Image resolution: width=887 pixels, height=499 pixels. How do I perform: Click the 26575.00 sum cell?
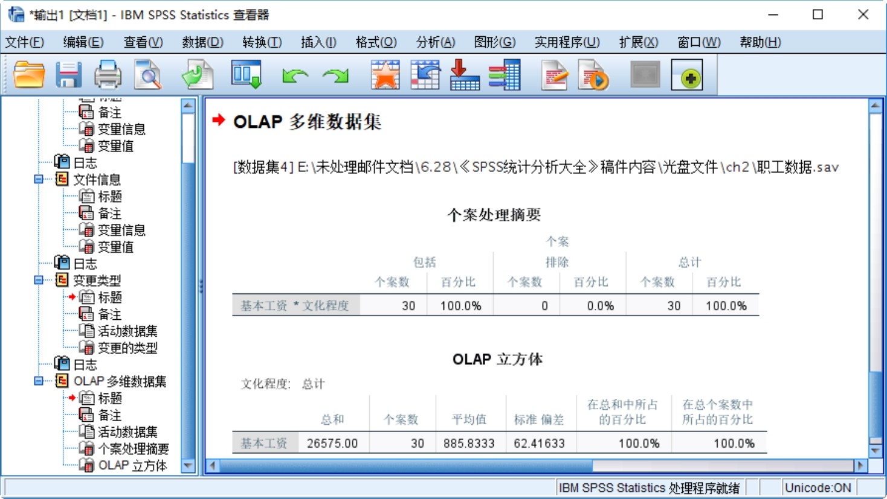point(332,443)
